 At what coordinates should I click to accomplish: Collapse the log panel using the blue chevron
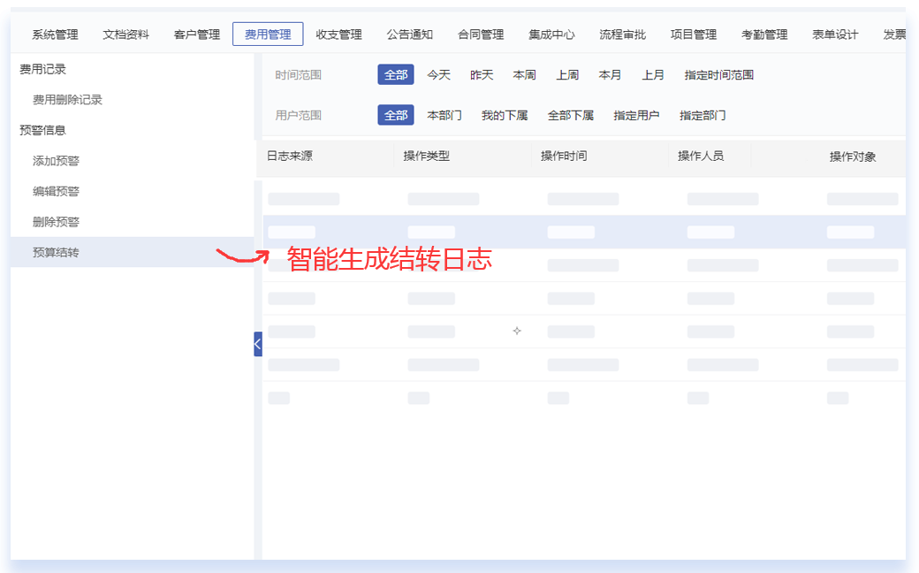click(255, 343)
